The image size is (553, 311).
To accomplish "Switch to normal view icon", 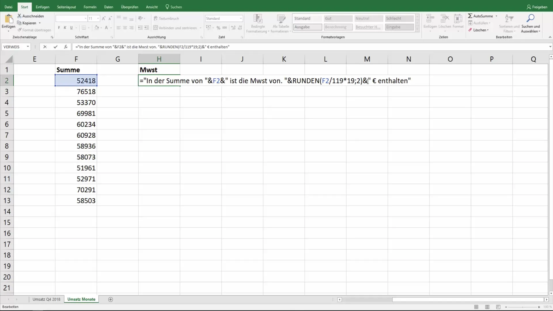I will point(476,307).
